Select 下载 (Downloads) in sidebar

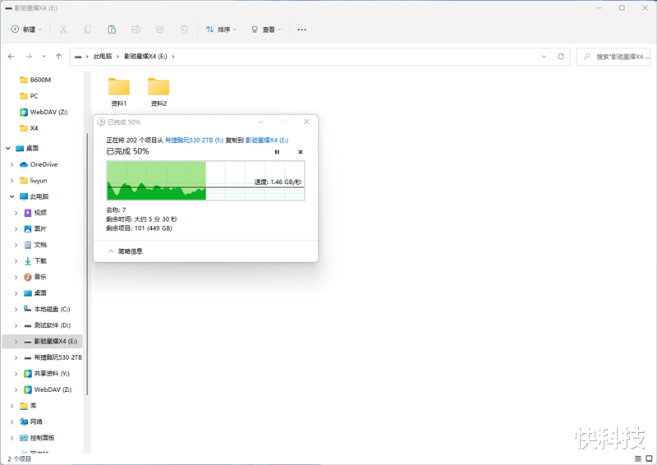pyautogui.click(x=35, y=260)
